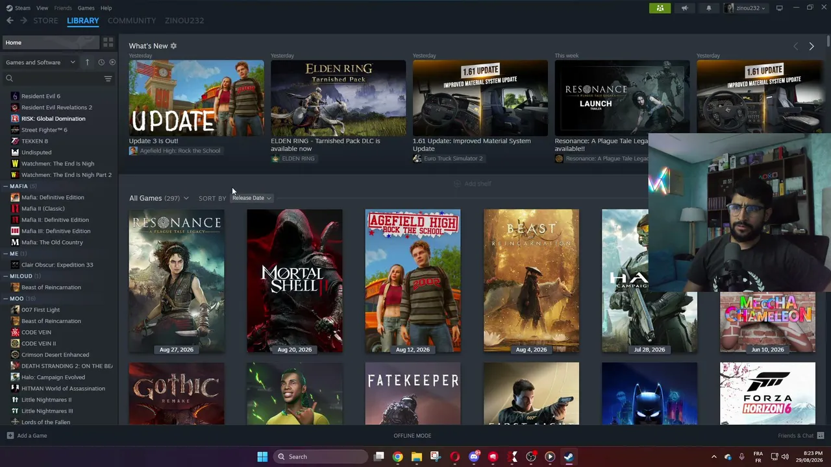Switch to the STORE tab
831x467 pixels.
(45, 21)
